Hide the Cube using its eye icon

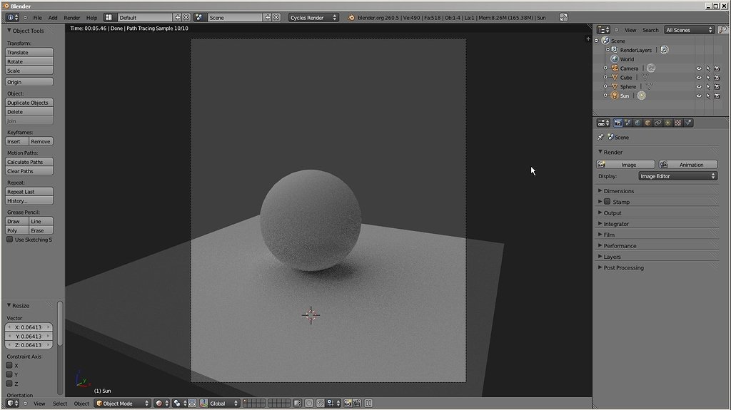tap(699, 78)
